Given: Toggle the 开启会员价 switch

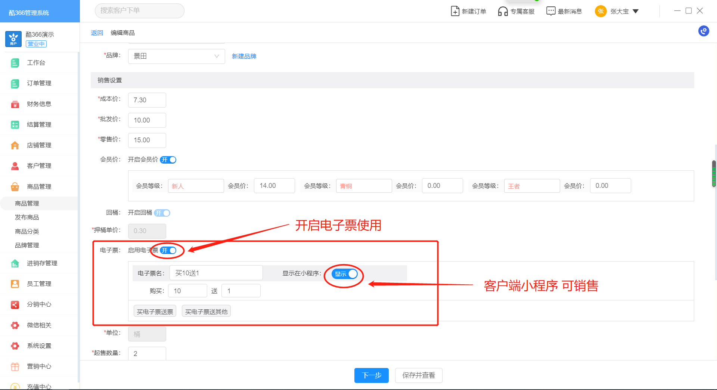Looking at the screenshot, I should point(168,160).
